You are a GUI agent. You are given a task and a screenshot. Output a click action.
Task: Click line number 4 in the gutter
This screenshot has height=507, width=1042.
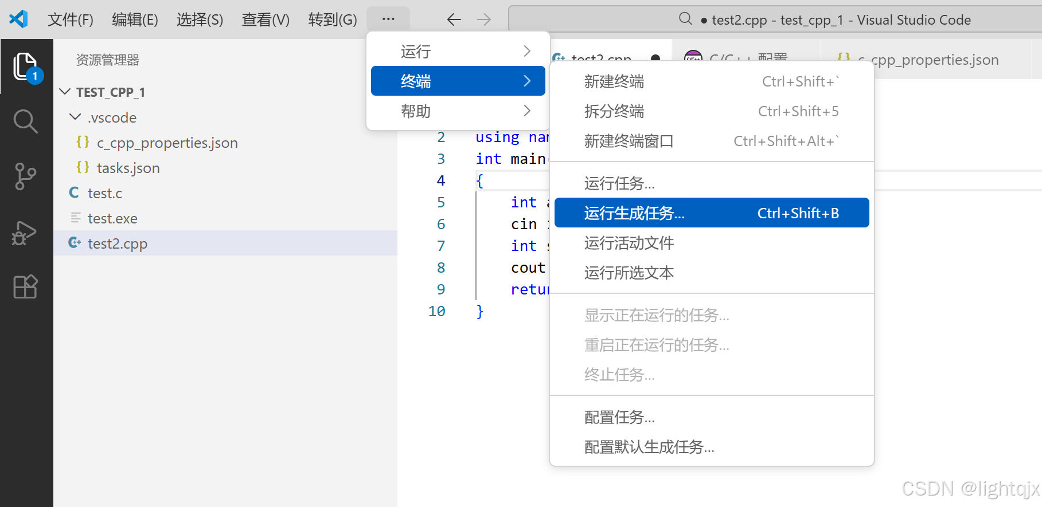pos(441,180)
